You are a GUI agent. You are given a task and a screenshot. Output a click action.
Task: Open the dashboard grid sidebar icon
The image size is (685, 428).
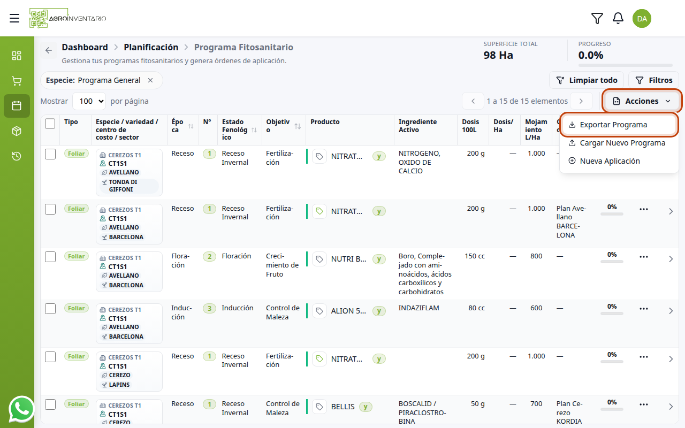point(17,56)
